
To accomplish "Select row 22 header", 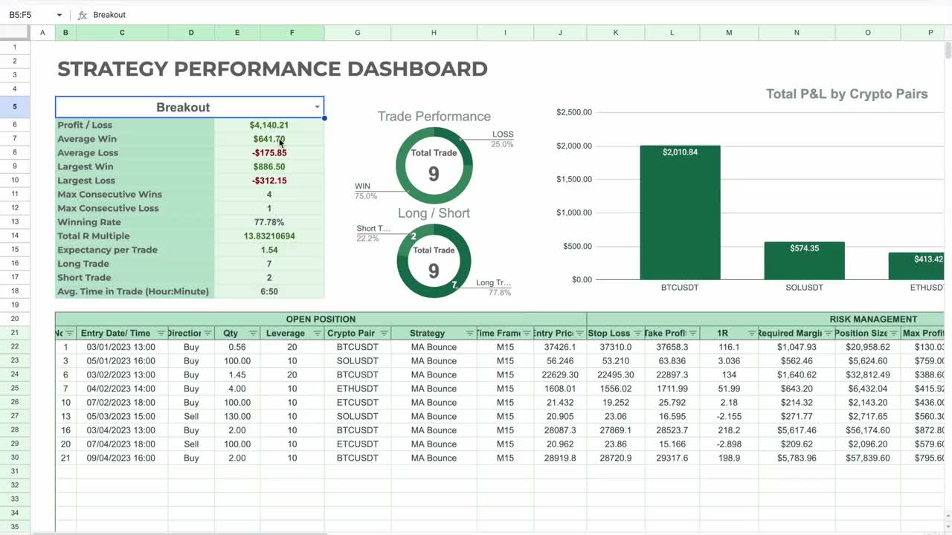I will click(14, 347).
